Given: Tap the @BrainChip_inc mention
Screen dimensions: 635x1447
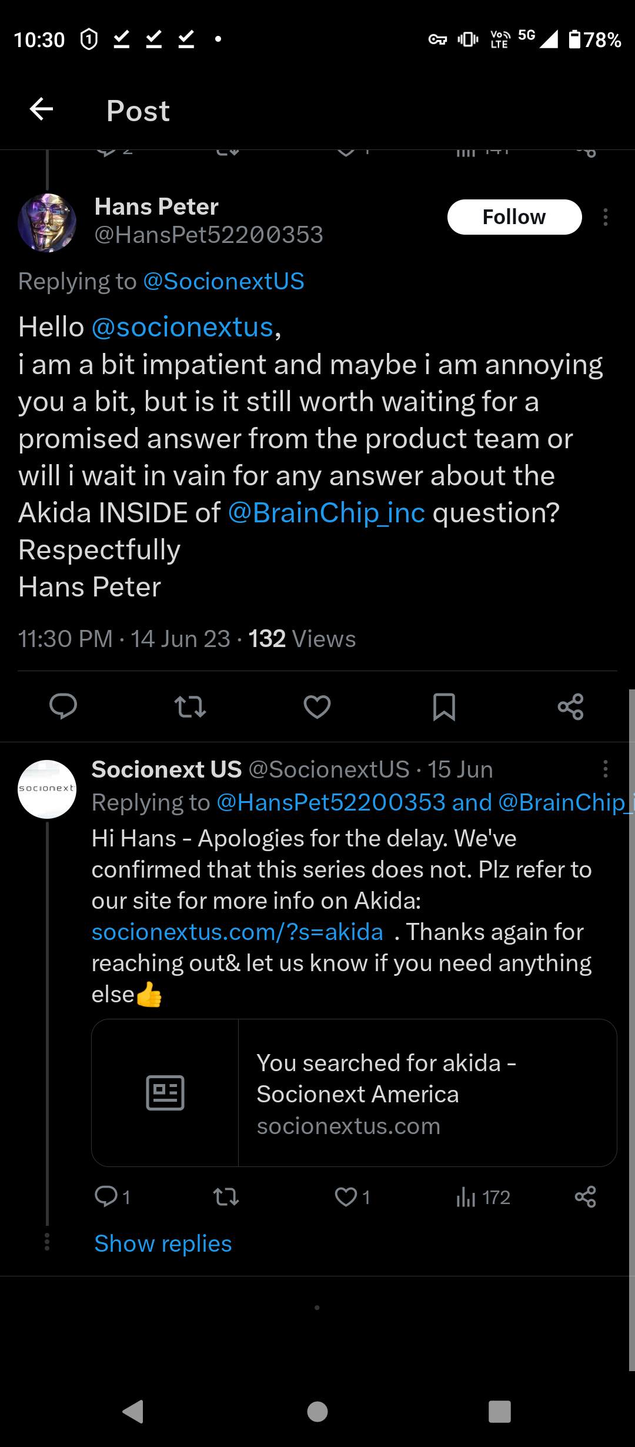Looking at the screenshot, I should click(x=326, y=513).
